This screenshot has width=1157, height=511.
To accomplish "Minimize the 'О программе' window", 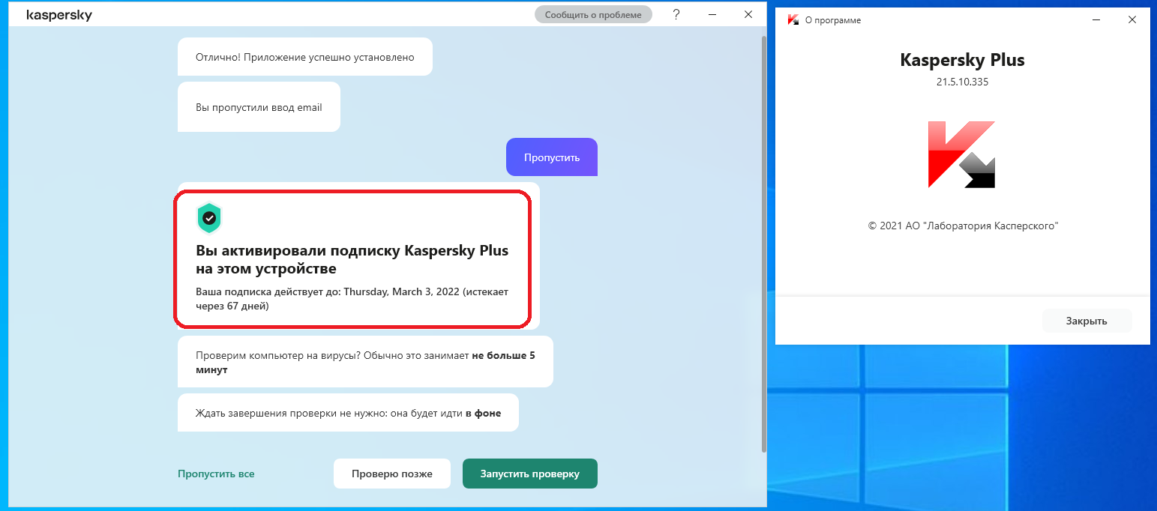I will click(1097, 20).
